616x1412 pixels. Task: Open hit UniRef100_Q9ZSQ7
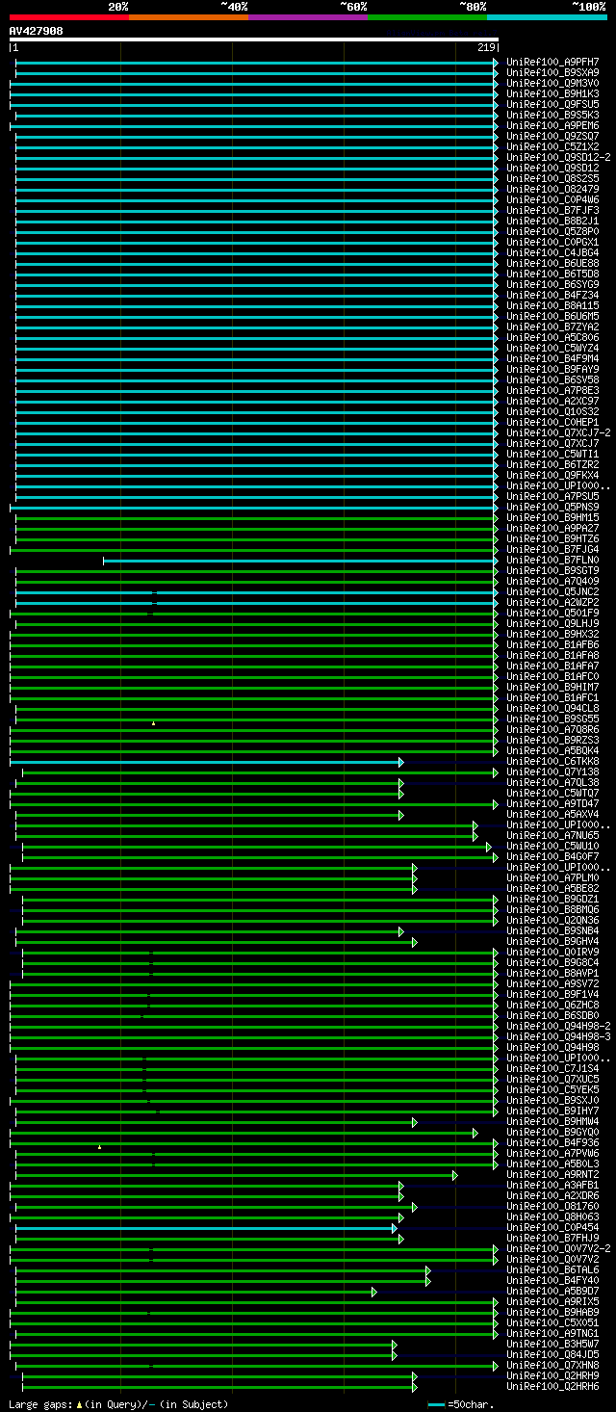552,136
